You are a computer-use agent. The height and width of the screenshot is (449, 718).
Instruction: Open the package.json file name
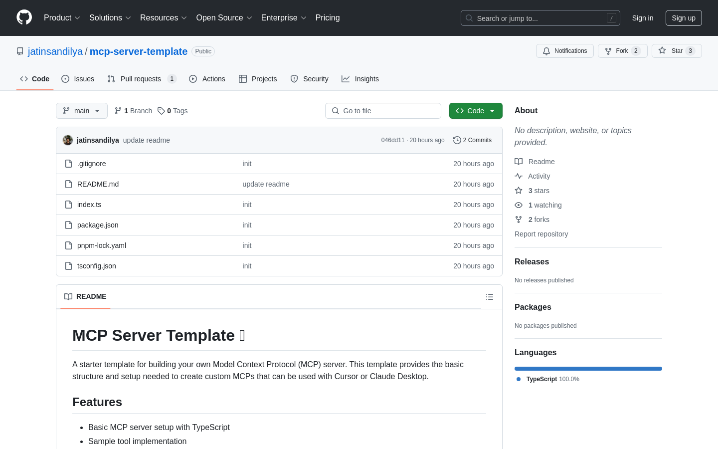pyautogui.click(x=98, y=225)
